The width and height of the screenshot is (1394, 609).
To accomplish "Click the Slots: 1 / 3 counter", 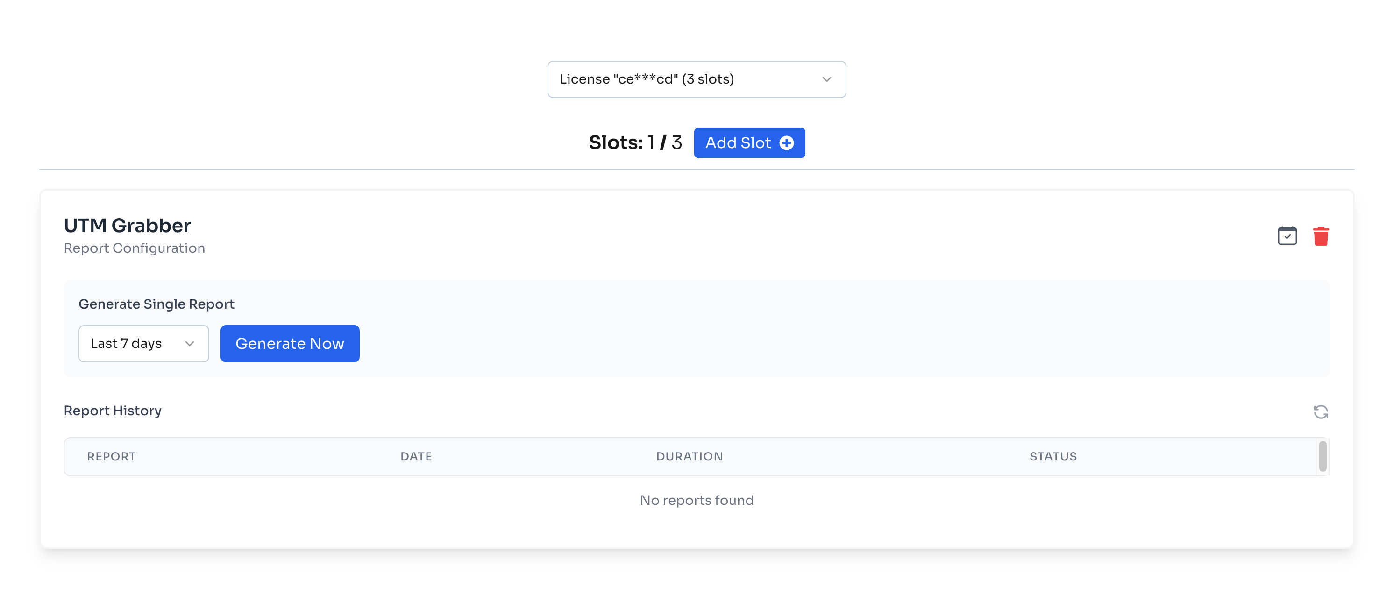I will 635,143.
